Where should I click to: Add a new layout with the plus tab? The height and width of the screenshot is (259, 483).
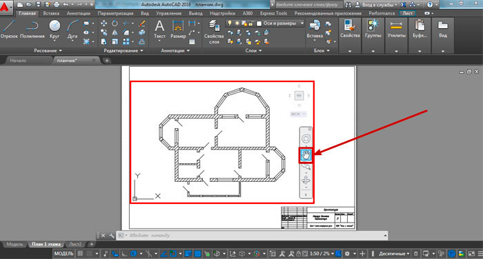pyautogui.click(x=92, y=245)
